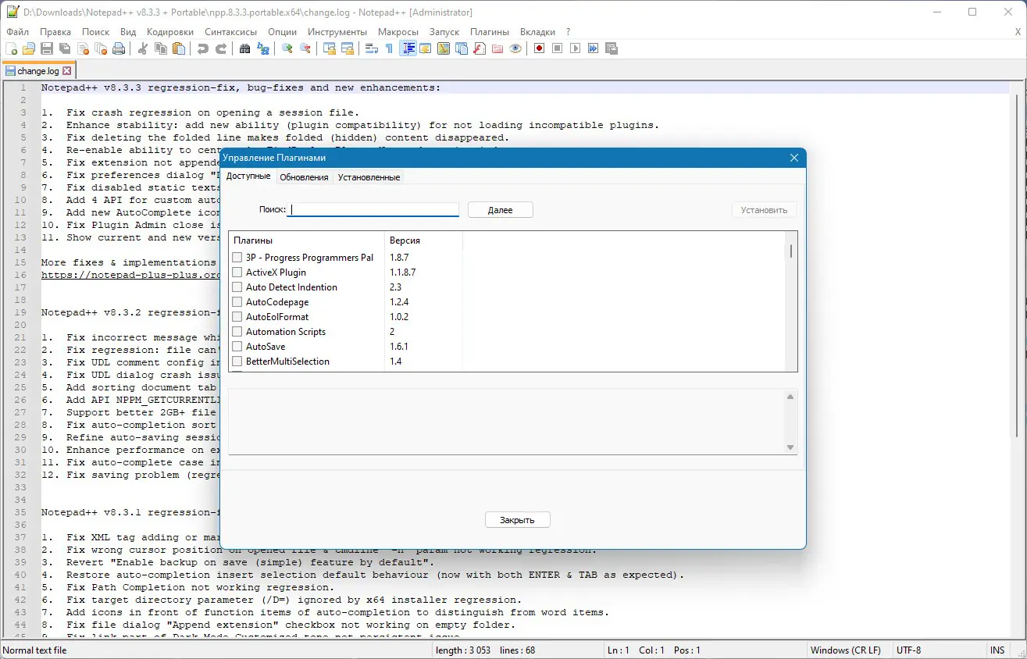This screenshot has width=1027, height=659.
Task: Select the Доступные tab
Action: click(248, 176)
